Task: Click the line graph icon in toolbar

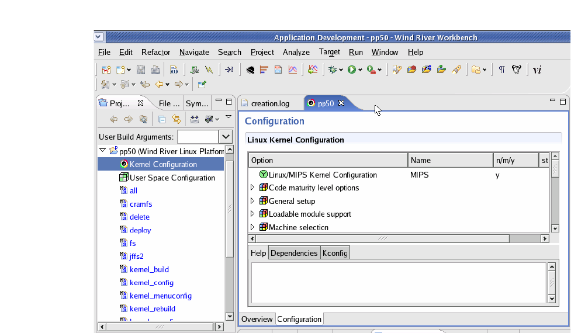Action: (x=293, y=70)
